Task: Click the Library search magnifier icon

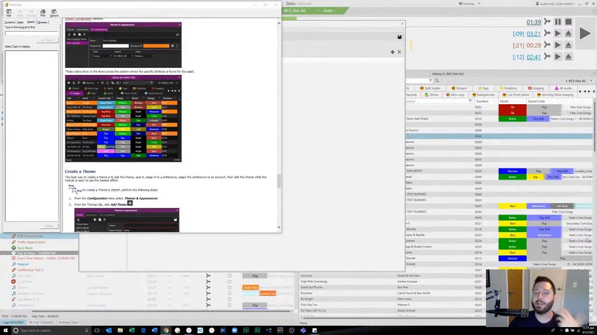Action: [x=437, y=81]
